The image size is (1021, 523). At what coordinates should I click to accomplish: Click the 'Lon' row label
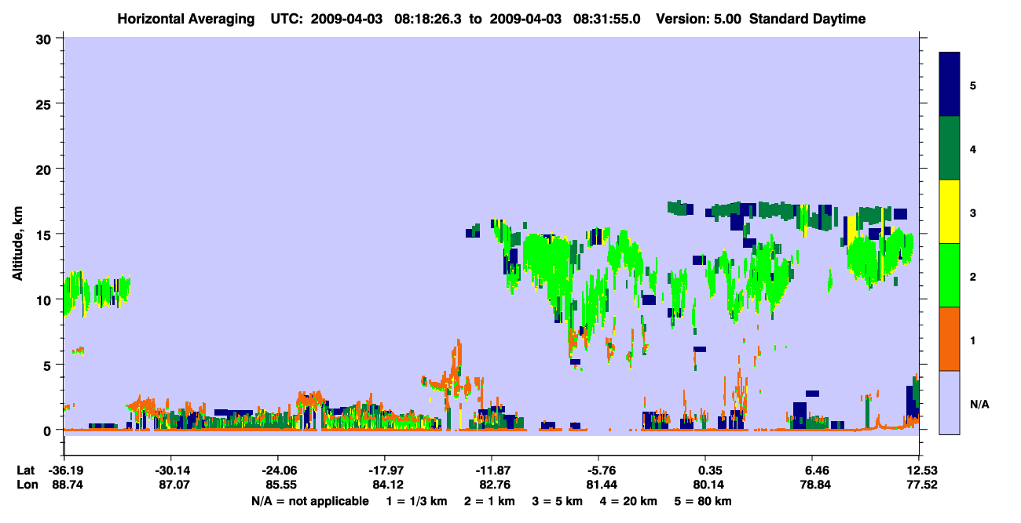tap(26, 485)
